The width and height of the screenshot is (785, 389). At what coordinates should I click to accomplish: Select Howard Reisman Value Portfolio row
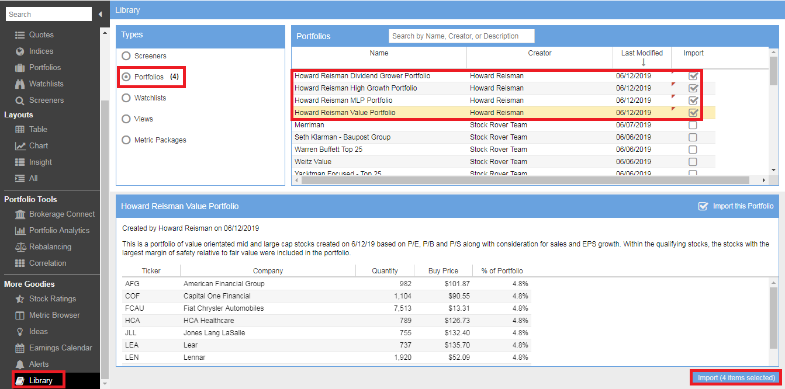tap(503, 113)
